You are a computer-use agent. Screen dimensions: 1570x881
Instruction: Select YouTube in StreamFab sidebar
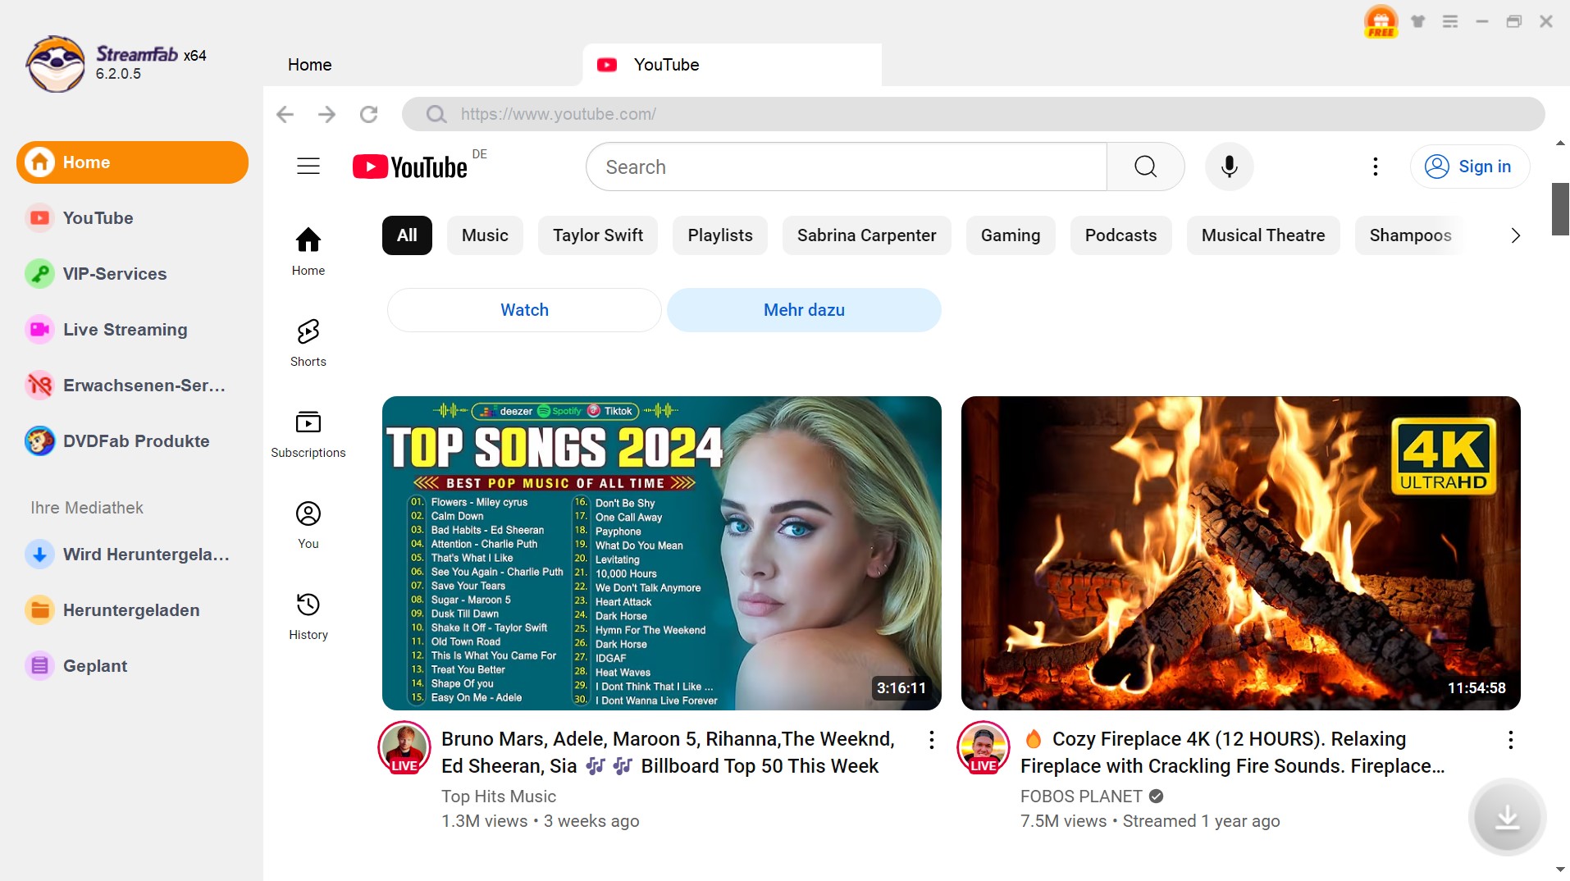[132, 218]
